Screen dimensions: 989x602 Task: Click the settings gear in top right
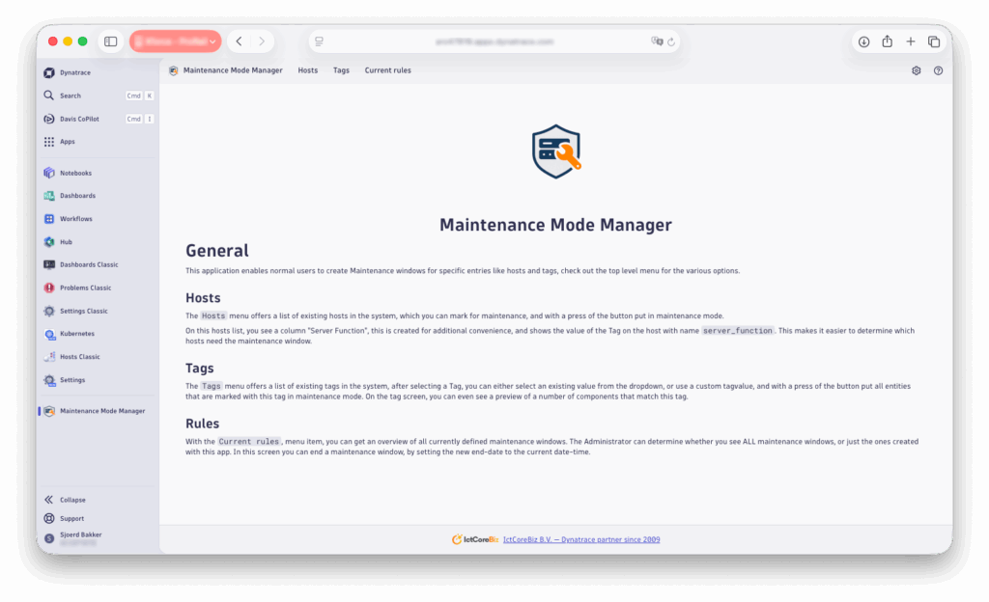click(x=917, y=70)
